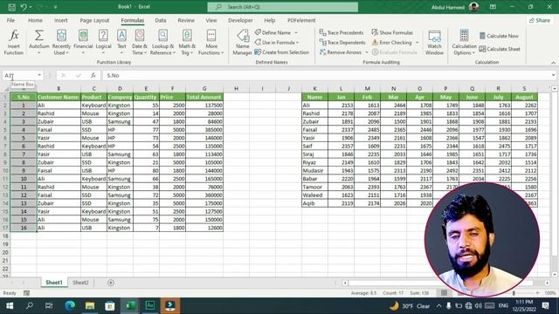This screenshot has width=559, height=314.
Task: Expand the Name Box dropdown arrow
Action: point(39,76)
